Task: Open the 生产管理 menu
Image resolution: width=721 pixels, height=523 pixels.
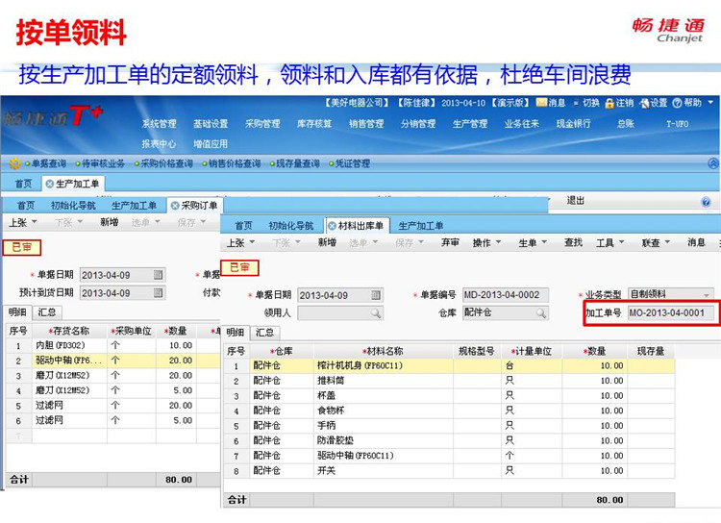Action: point(469,124)
